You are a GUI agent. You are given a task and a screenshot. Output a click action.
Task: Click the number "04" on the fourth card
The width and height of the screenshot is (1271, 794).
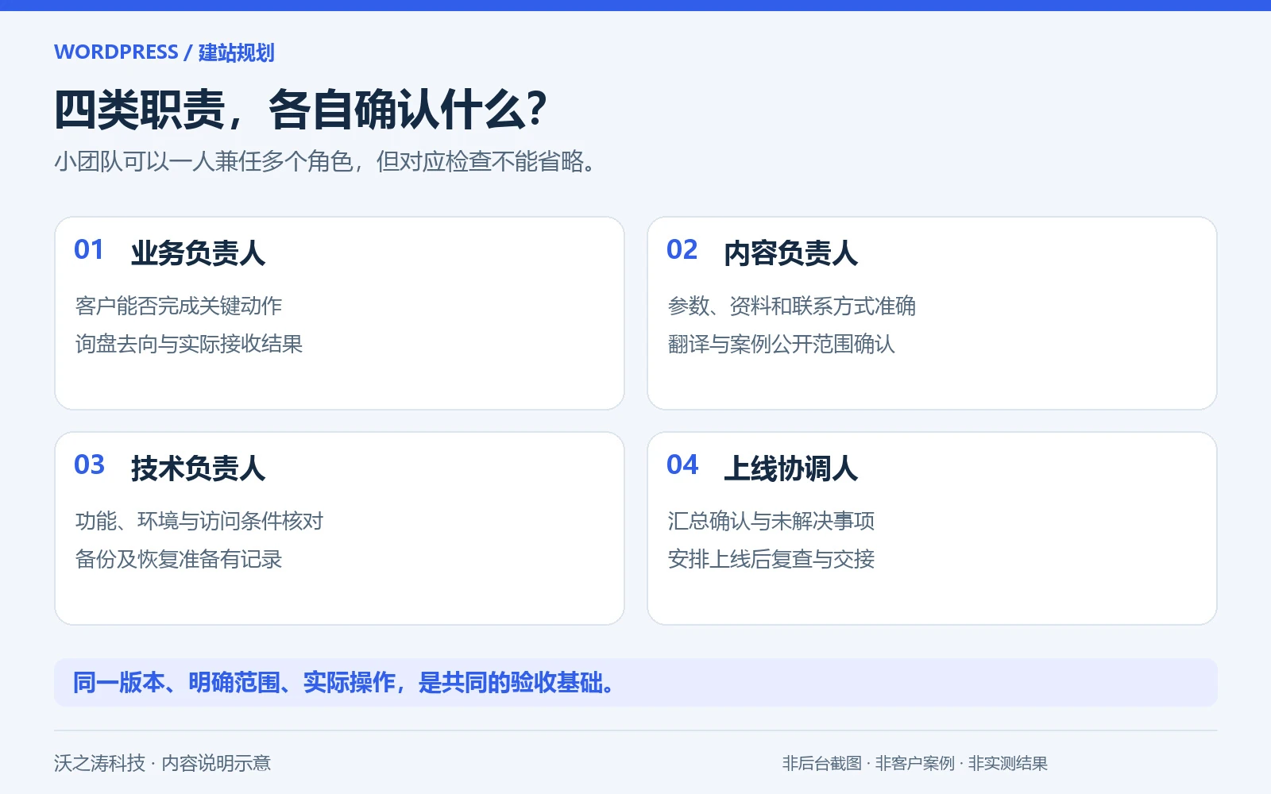(682, 465)
